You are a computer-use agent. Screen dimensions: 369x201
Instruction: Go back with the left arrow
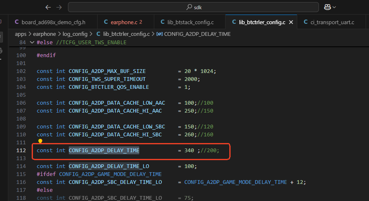coord(48,7)
